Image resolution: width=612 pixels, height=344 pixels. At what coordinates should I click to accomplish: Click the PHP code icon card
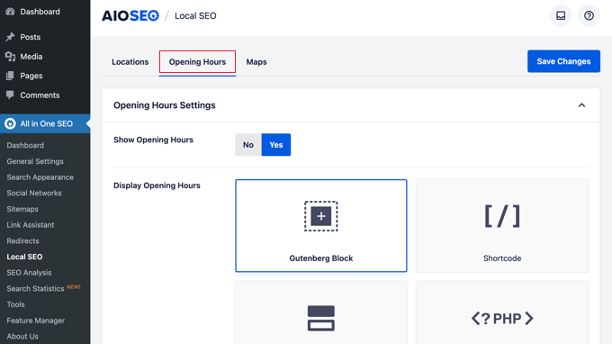click(x=502, y=312)
